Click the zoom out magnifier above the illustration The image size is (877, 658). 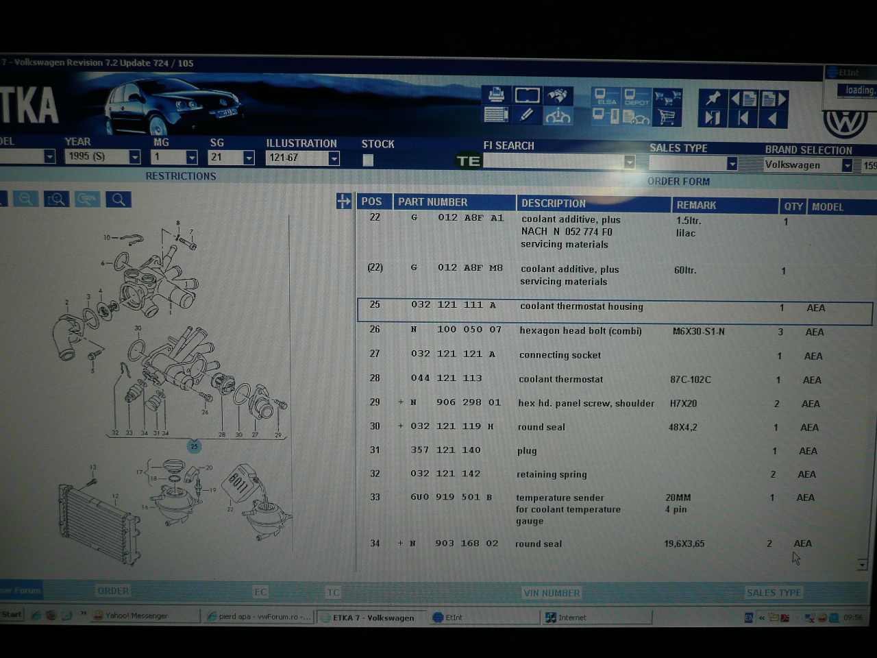[x=26, y=199]
